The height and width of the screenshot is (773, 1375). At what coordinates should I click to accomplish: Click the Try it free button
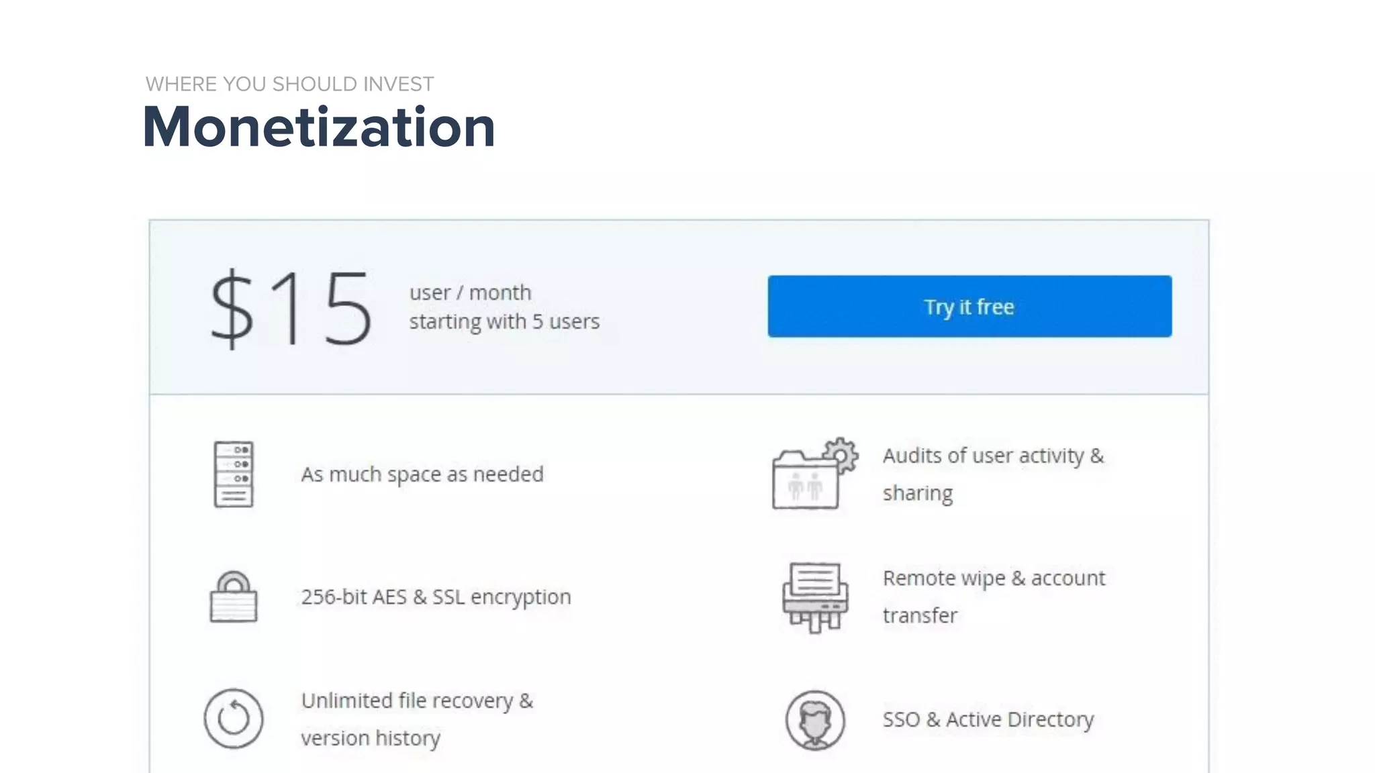969,306
